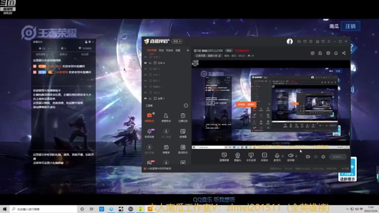Select the 全屏 1 source row
Screen dimensions: 379x213
[167, 98]
